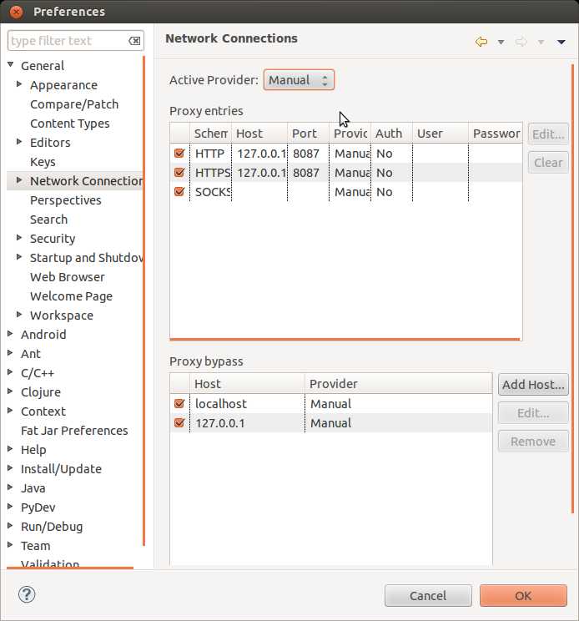The height and width of the screenshot is (621, 579).
Task: Click the tree panel vertical scrollbar
Action: click(x=143, y=301)
